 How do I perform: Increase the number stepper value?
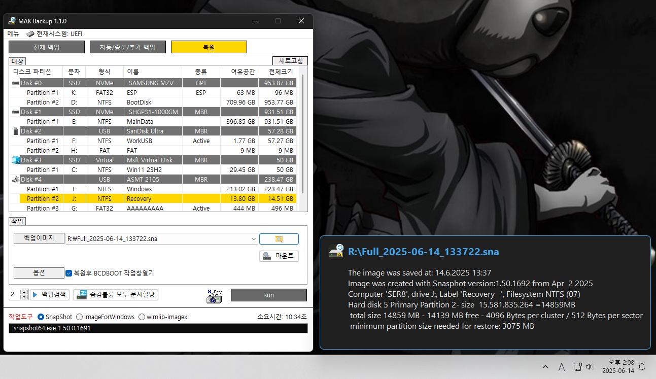(x=24, y=292)
